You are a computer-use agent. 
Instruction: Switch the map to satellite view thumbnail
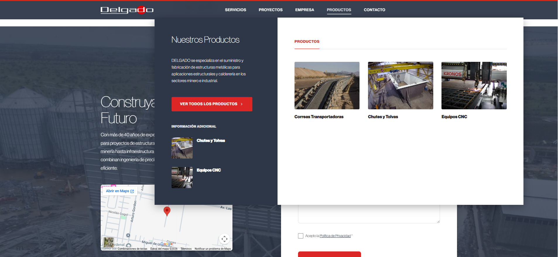point(109,242)
